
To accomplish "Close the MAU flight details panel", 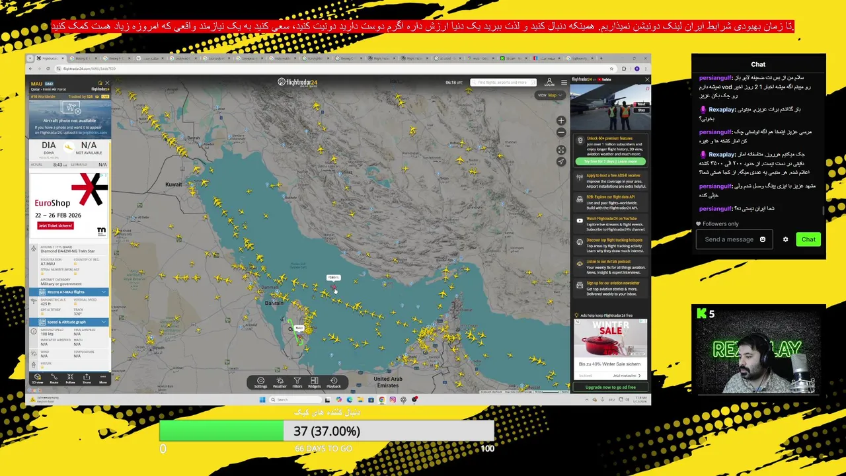I will point(107,83).
